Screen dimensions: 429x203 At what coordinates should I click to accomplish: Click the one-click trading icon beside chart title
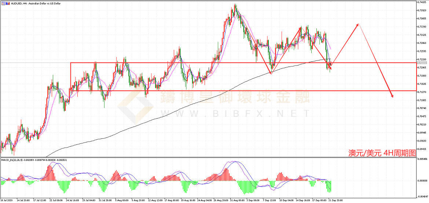[x=3, y=3]
